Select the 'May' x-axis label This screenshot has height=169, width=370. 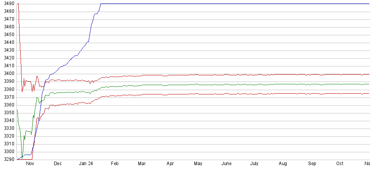[198, 164]
